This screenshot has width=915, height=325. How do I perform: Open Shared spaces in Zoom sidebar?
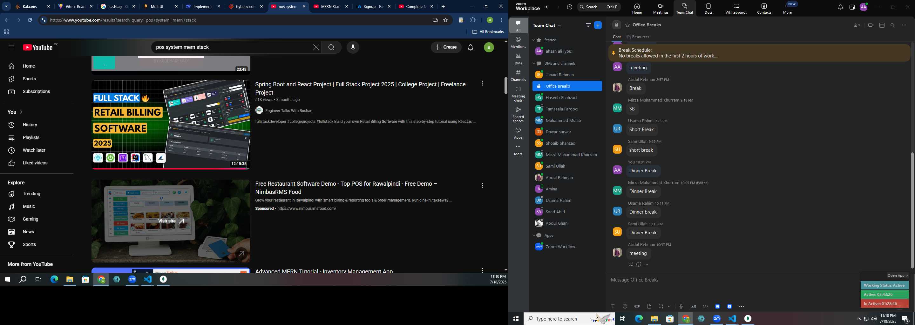518,115
